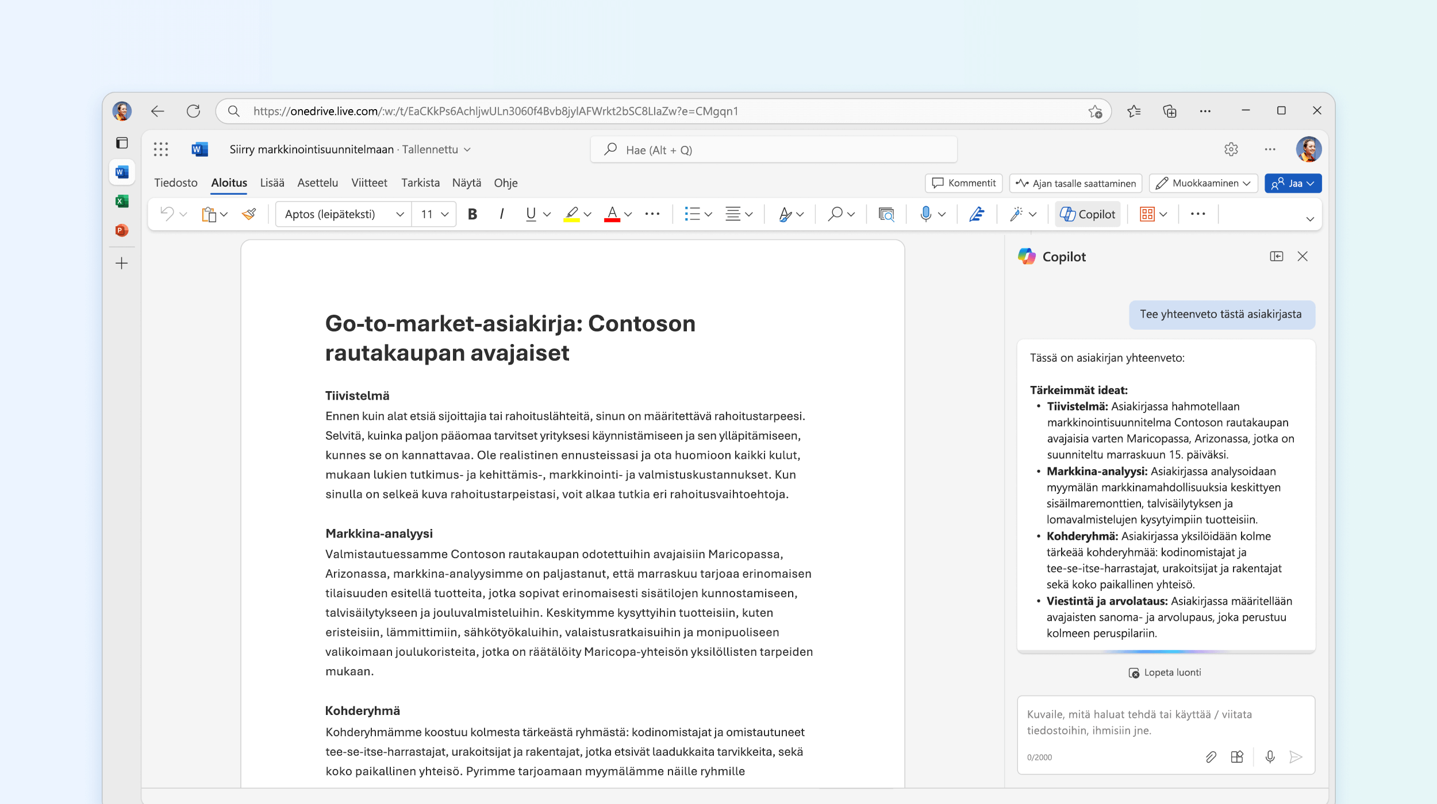Click the send arrow in Copilot
This screenshot has height=804, width=1437.
coord(1296,757)
